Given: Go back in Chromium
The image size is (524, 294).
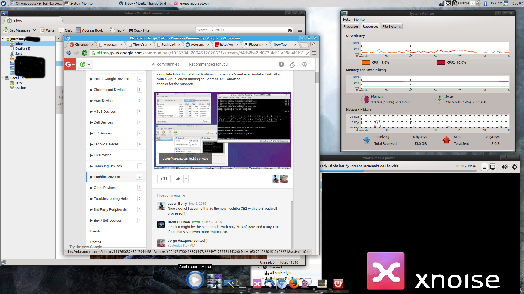Looking at the screenshot, I should pyautogui.click(x=69, y=53).
